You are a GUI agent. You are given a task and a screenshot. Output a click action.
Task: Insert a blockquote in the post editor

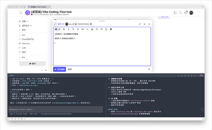click(x=83, y=29)
